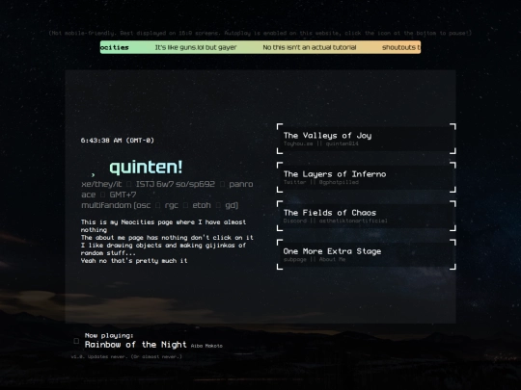Click the "Aibo Makoto" artist name
Image resolution: width=521 pixels, height=390 pixels.
pyautogui.click(x=206, y=346)
